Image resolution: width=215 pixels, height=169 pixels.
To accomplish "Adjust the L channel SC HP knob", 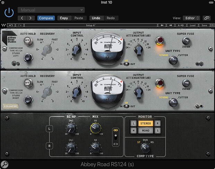I will point(71,128).
